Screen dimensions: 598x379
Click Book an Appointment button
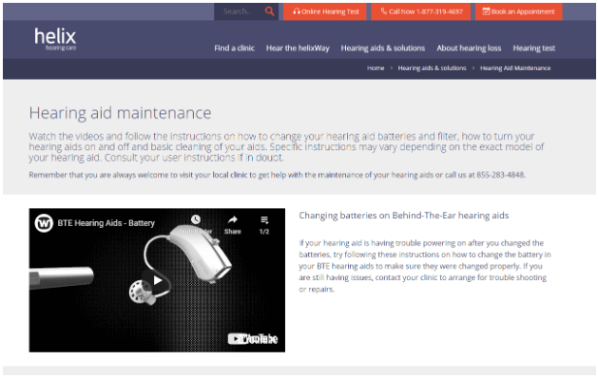[x=519, y=11]
